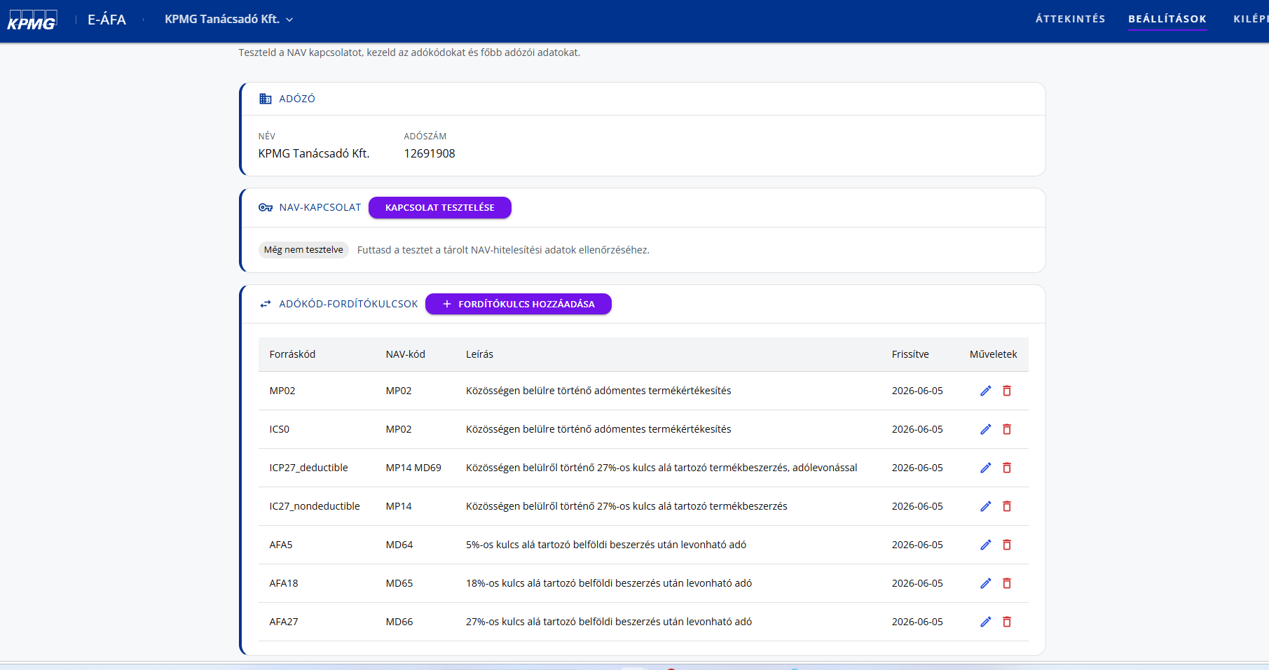Image resolution: width=1269 pixels, height=670 pixels.
Task: Switch to the Áttekintés tab
Action: tap(1070, 19)
